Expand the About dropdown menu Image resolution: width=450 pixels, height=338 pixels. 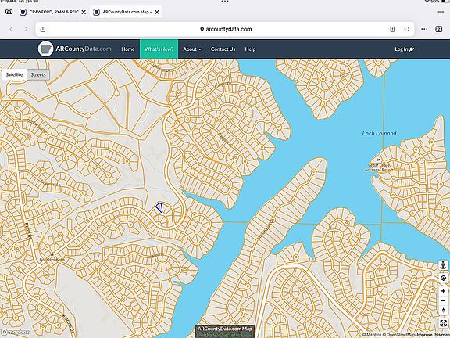192,49
